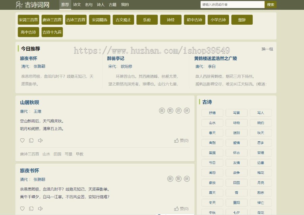Open appreciation (赏) for second 旅夜书怀 card
Image resolution: width=304 pixels, height=215 pixels.
point(178,179)
